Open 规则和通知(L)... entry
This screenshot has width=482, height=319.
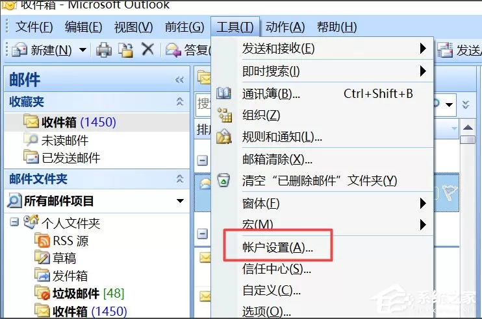click(x=322, y=137)
